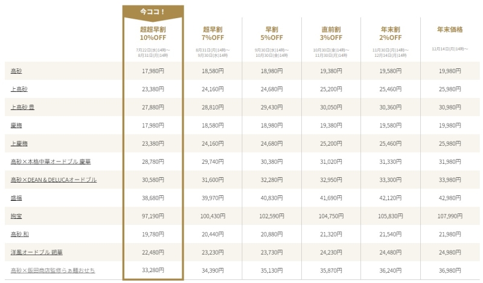The height and width of the screenshot is (283, 483).
Task: Open the 上高砂 product link
Action: pyautogui.click(x=19, y=89)
